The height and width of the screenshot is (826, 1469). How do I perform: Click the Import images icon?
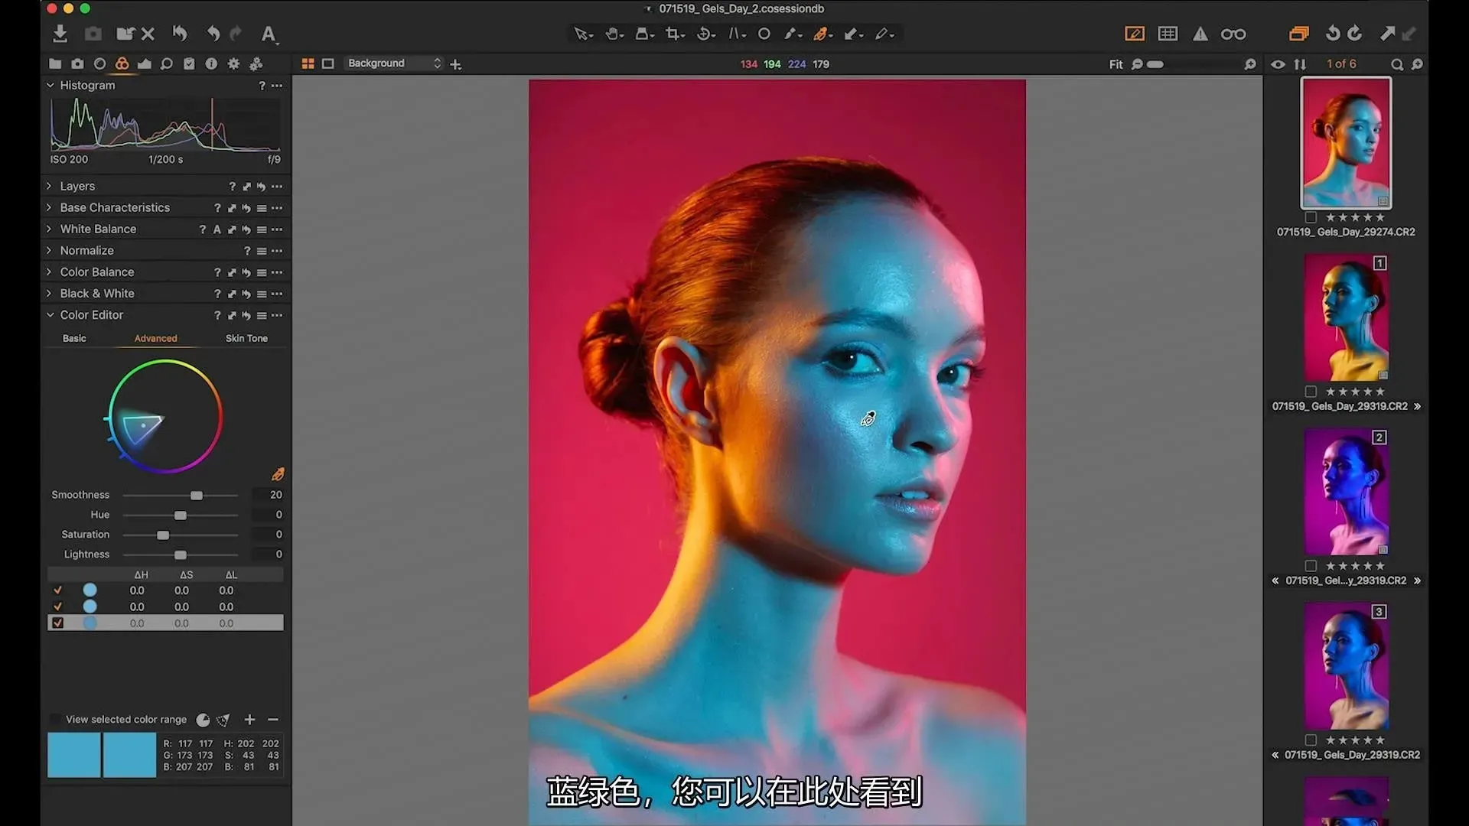60,34
